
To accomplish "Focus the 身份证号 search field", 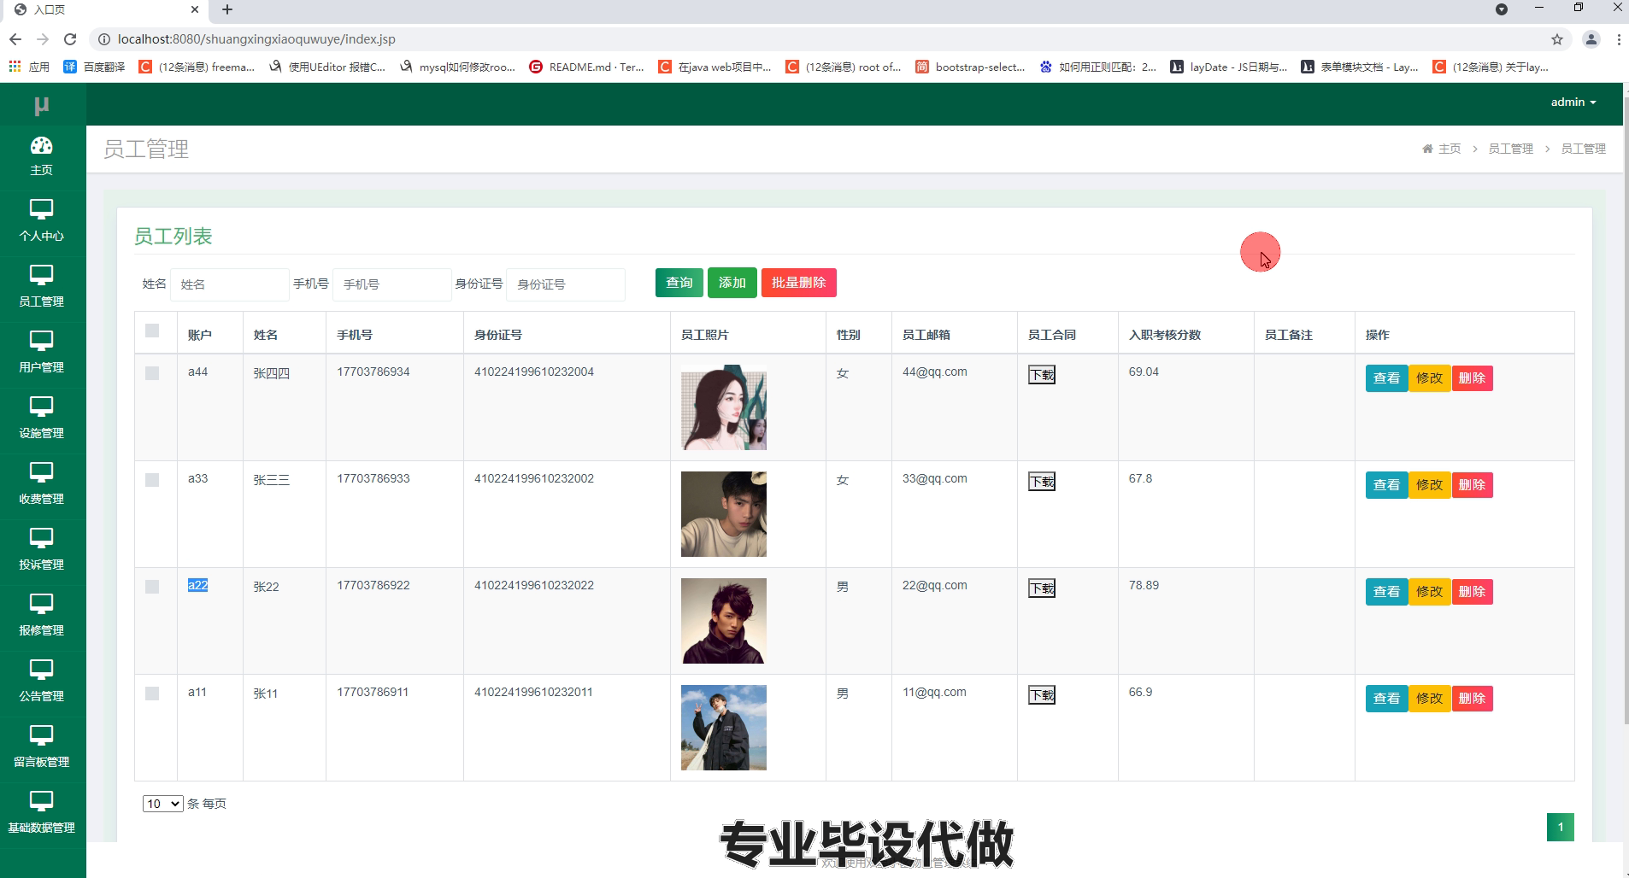I will [x=565, y=284].
